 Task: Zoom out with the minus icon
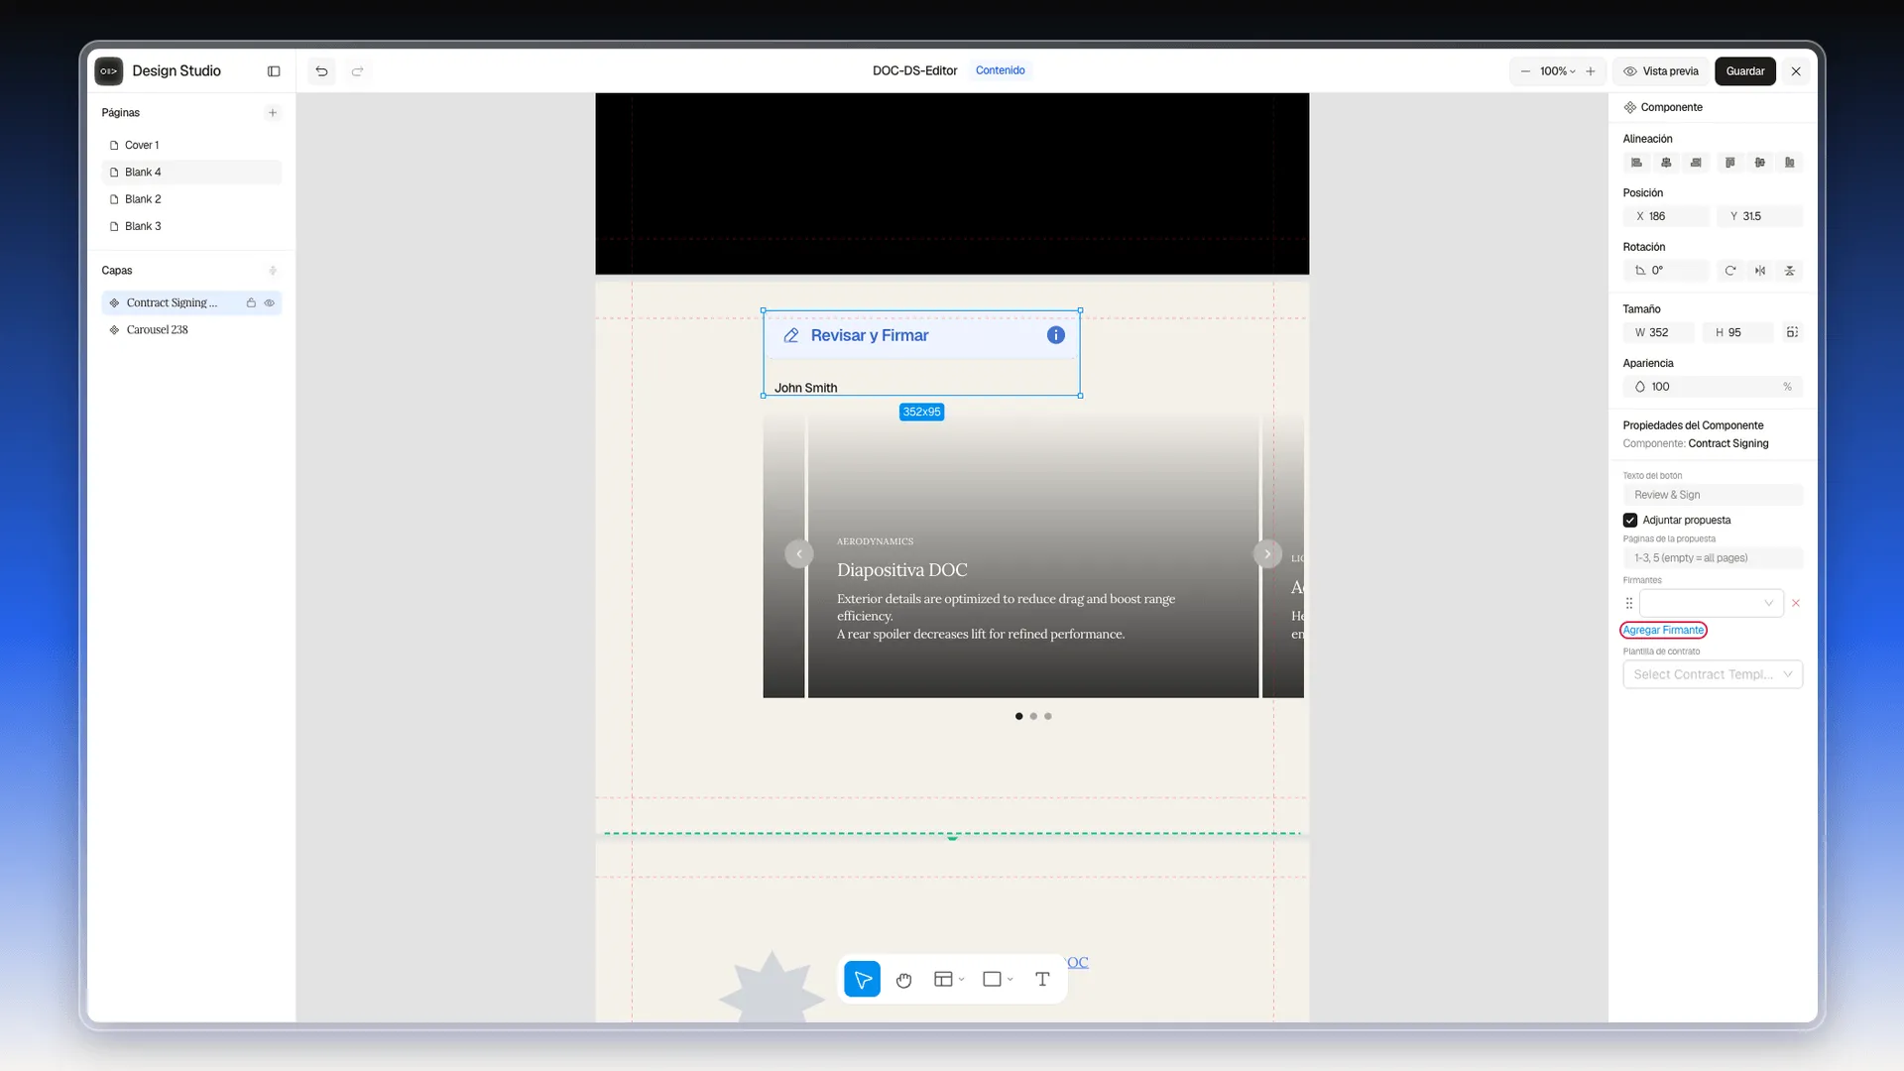(x=1525, y=71)
